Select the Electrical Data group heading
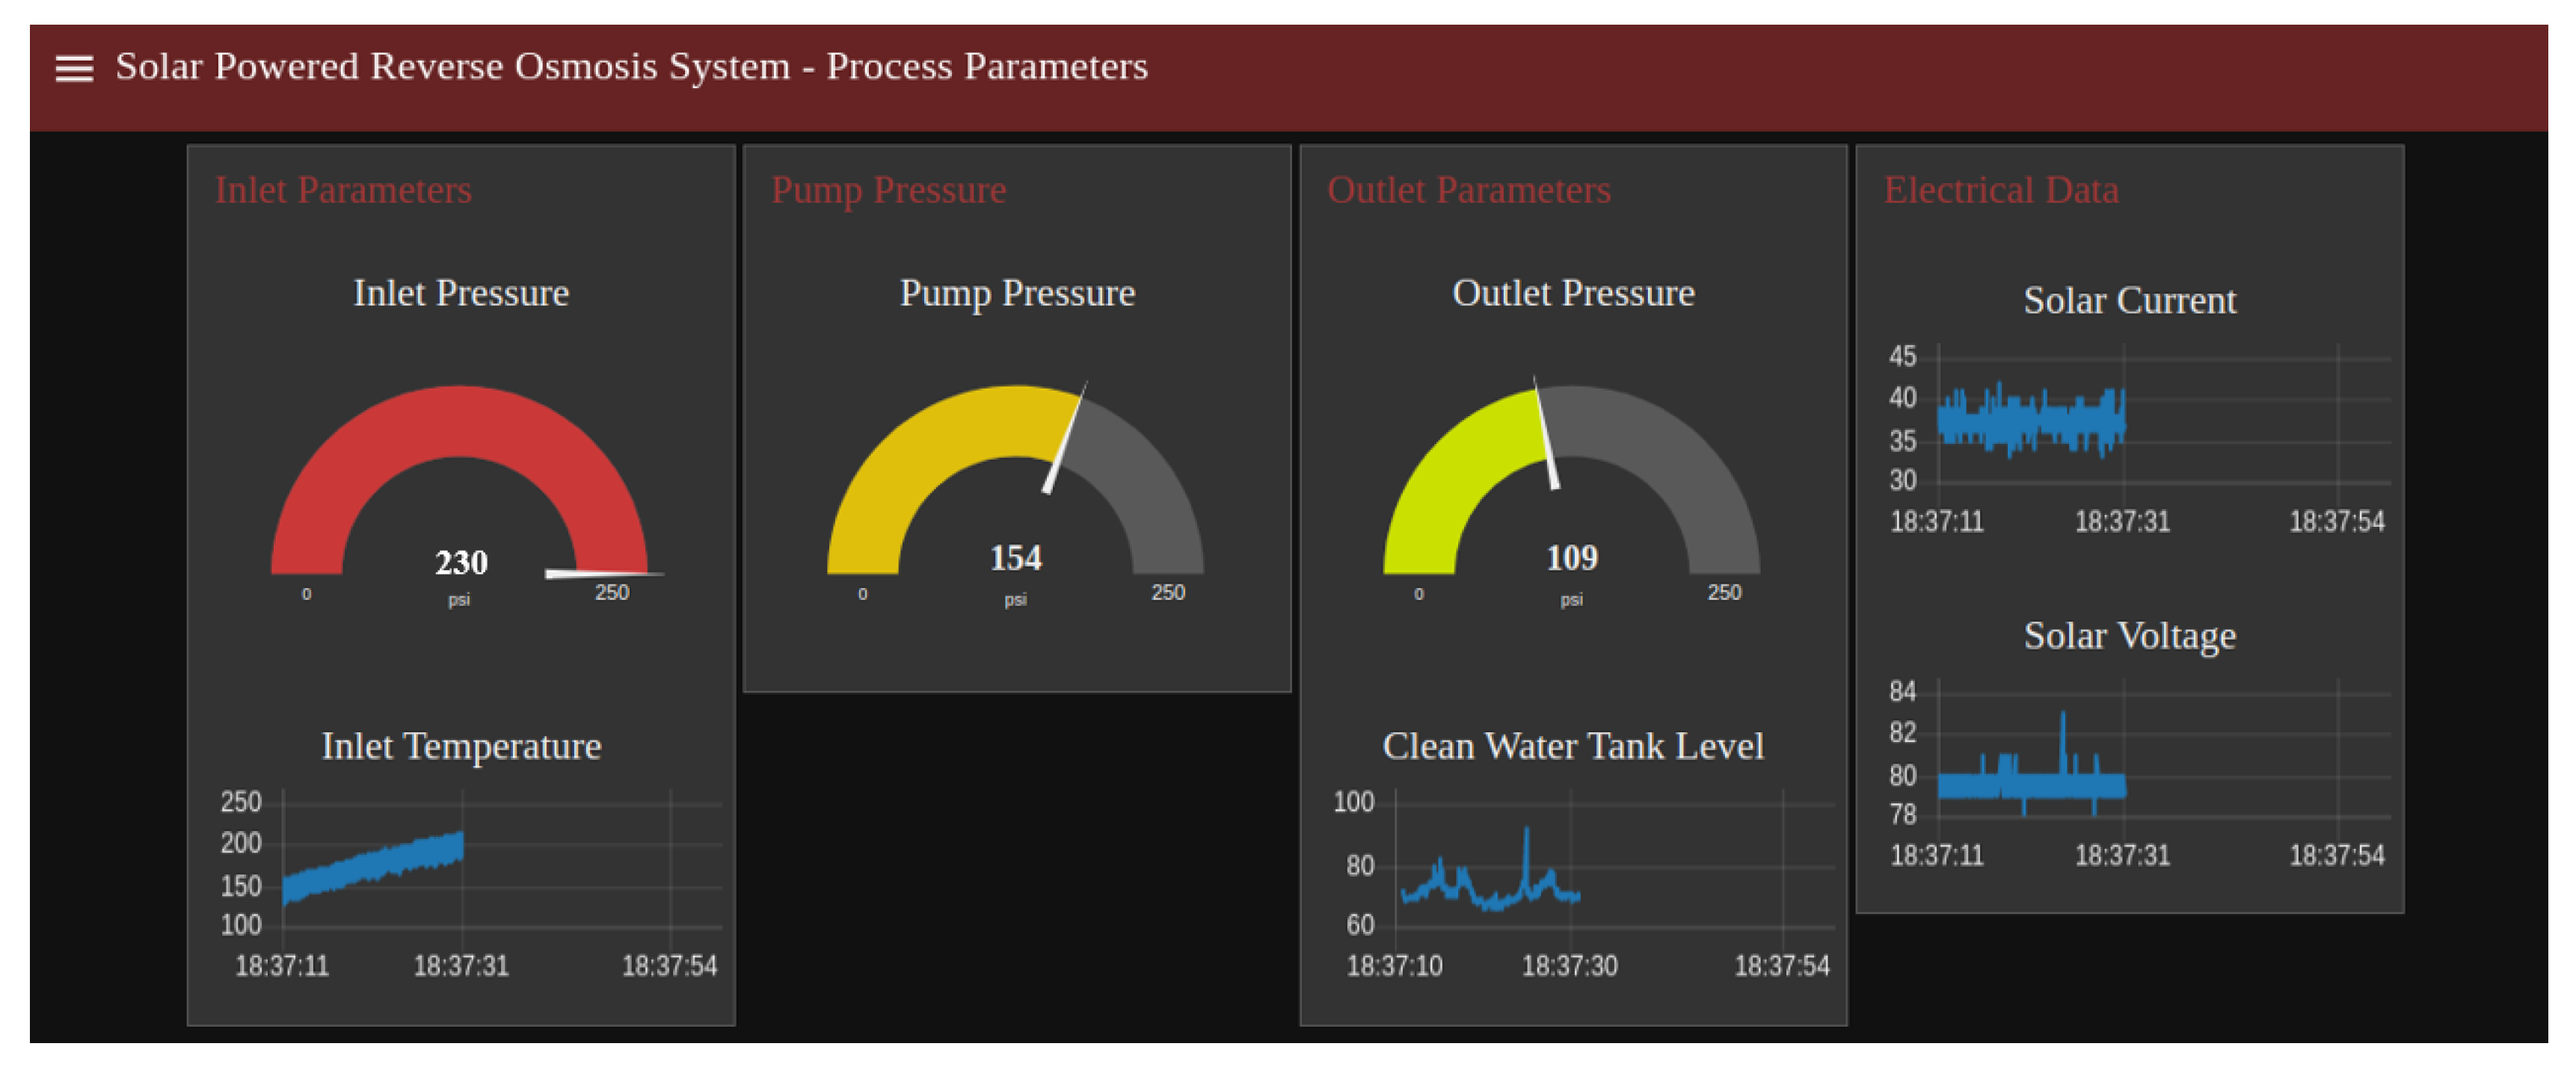 point(2000,190)
